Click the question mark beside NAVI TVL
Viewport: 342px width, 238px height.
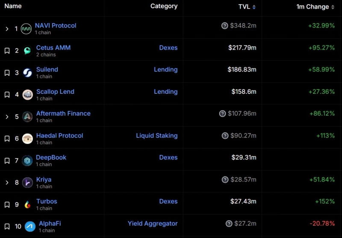pos(225,26)
